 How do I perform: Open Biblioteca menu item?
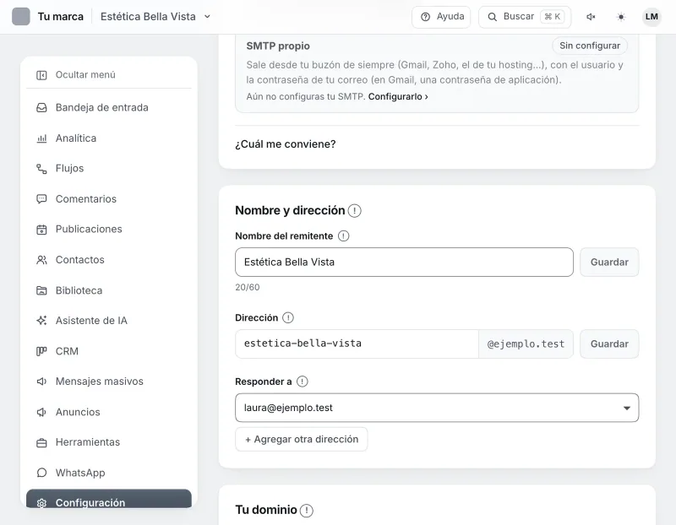click(x=109, y=290)
